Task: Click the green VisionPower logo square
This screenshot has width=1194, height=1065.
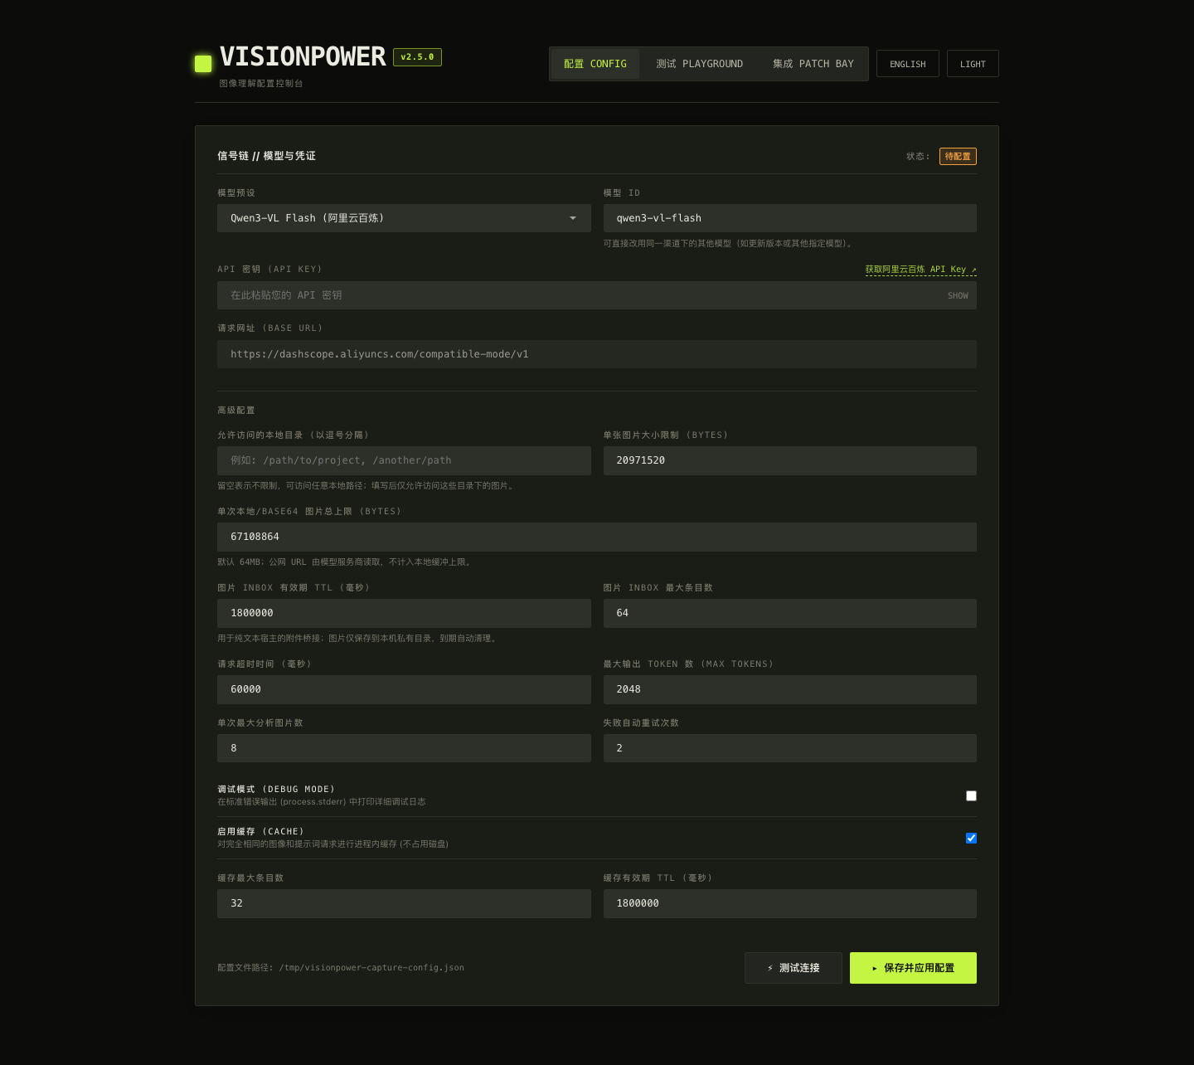Action: [x=203, y=64]
